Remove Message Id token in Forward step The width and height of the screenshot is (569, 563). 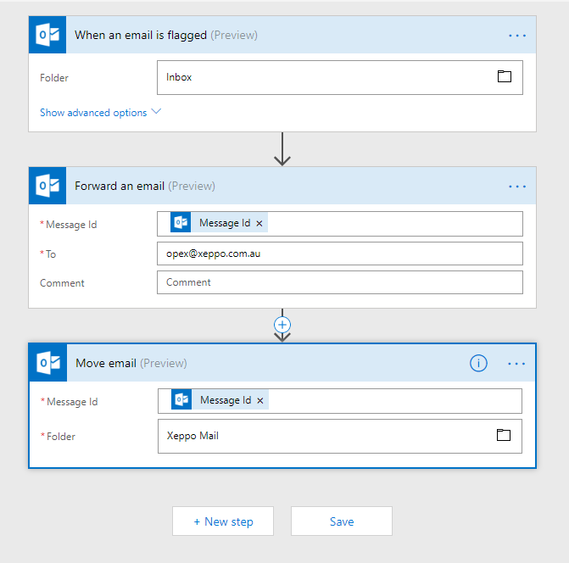259,224
